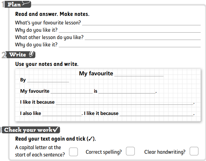Tick the Clear handwriting checkbox

pos(194,151)
